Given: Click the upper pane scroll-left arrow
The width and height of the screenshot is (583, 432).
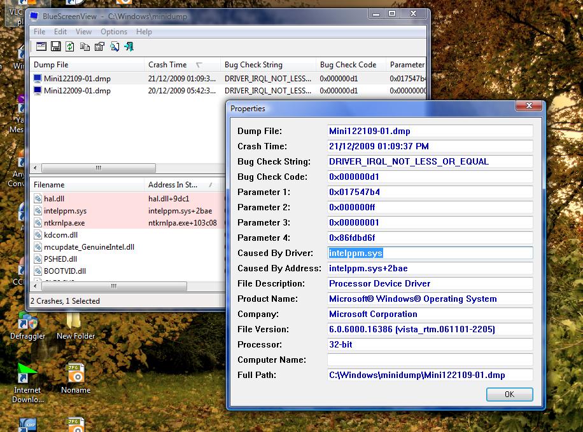Looking at the screenshot, I should point(35,168).
